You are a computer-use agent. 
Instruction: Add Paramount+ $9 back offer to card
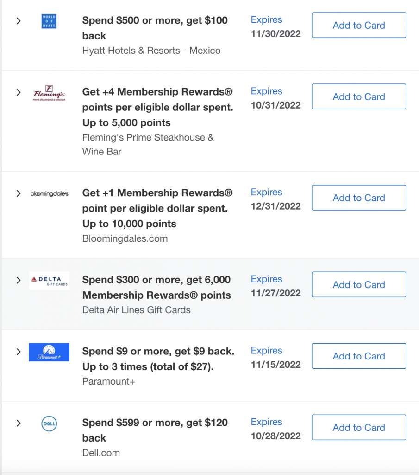point(359,356)
